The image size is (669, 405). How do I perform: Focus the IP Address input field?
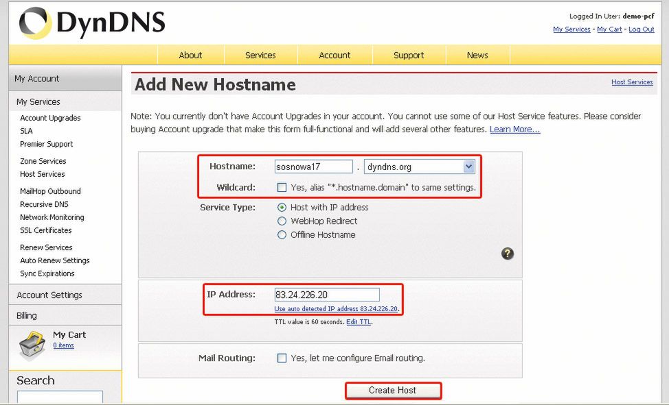327,295
